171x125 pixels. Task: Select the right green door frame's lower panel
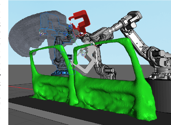pyautogui.click(x=112, y=94)
